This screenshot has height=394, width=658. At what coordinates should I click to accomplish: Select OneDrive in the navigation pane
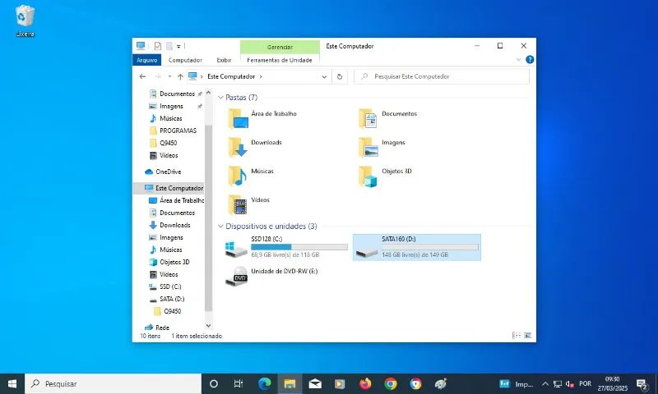pyautogui.click(x=168, y=172)
